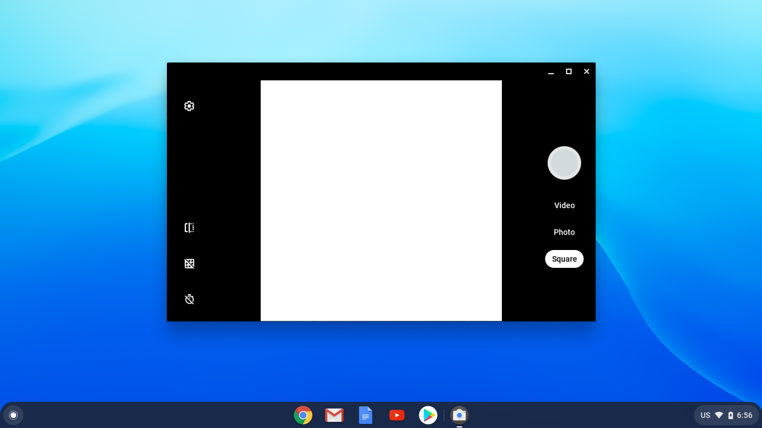This screenshot has height=428, width=762.
Task: Click the Camera app shelf icon
Action: 459,415
